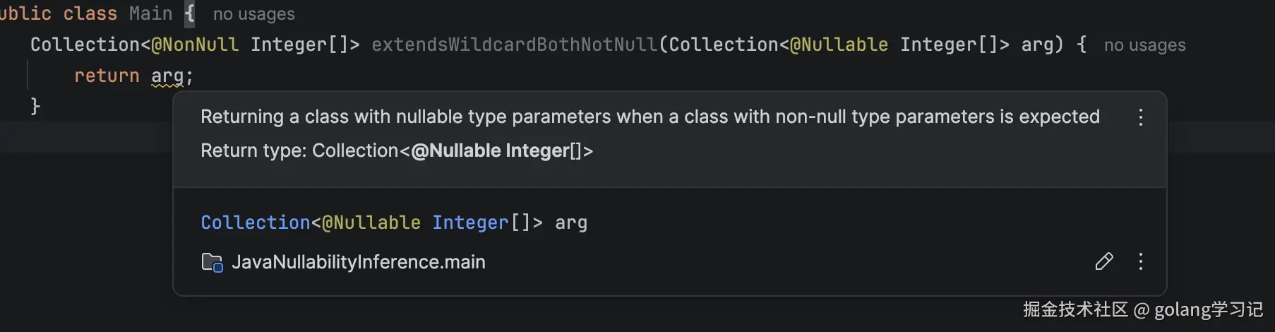Viewport: 1275px width, 332px height.
Task: Click the blue Integer link in the popup
Action: click(469, 223)
